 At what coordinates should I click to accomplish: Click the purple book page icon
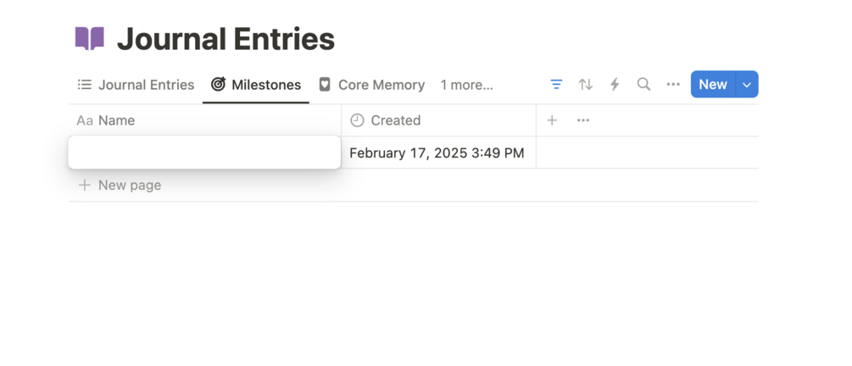pos(90,39)
